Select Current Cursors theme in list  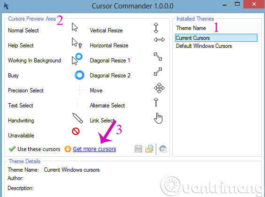[216, 38]
